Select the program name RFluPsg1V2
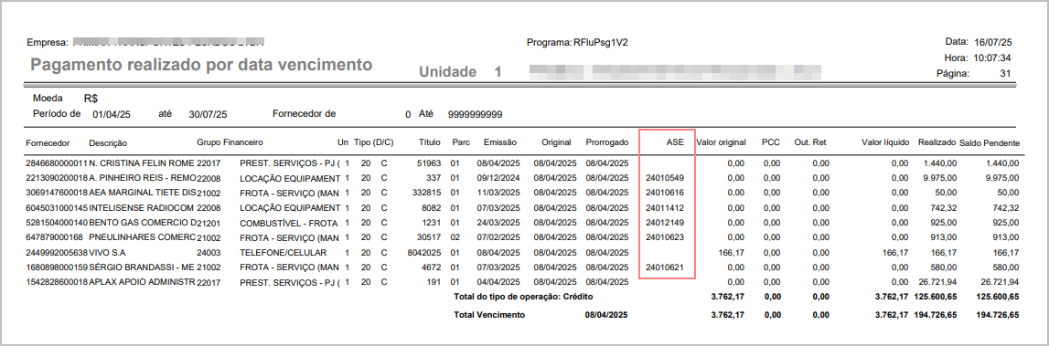Screen dimensions: 1049x346 click(600, 43)
